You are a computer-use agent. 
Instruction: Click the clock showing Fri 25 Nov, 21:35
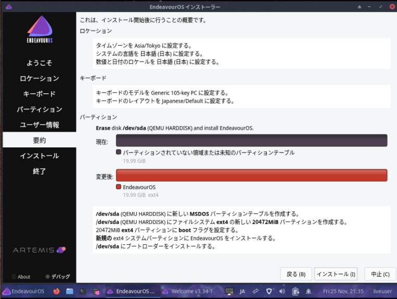(343, 291)
